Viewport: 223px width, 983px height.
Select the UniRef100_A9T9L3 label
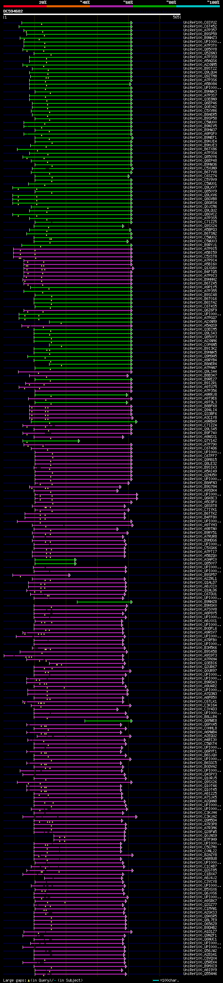[x=200, y=402]
